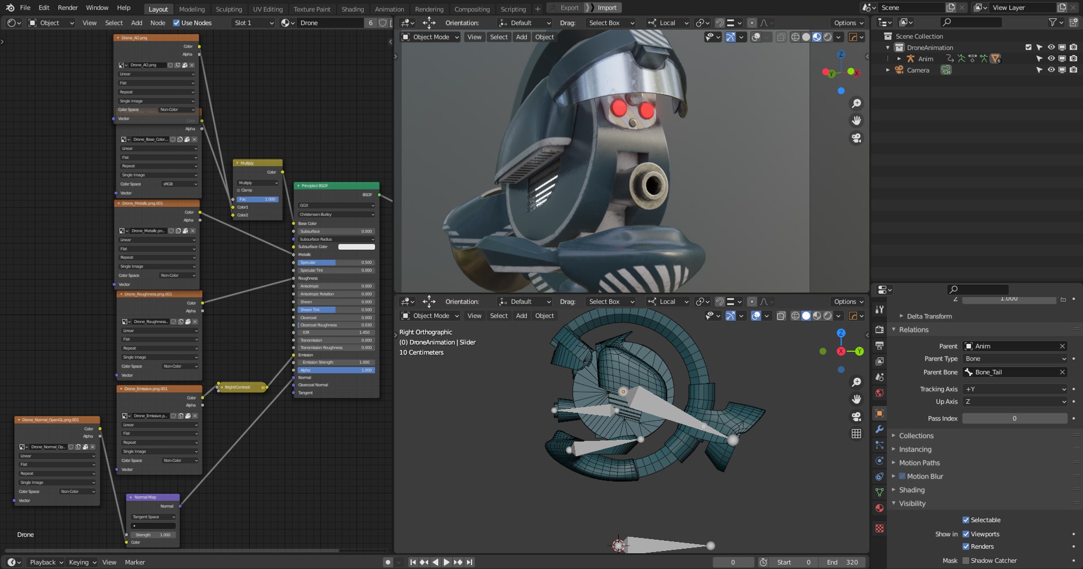Expand the Instancing panel
1083x569 pixels.
point(915,449)
